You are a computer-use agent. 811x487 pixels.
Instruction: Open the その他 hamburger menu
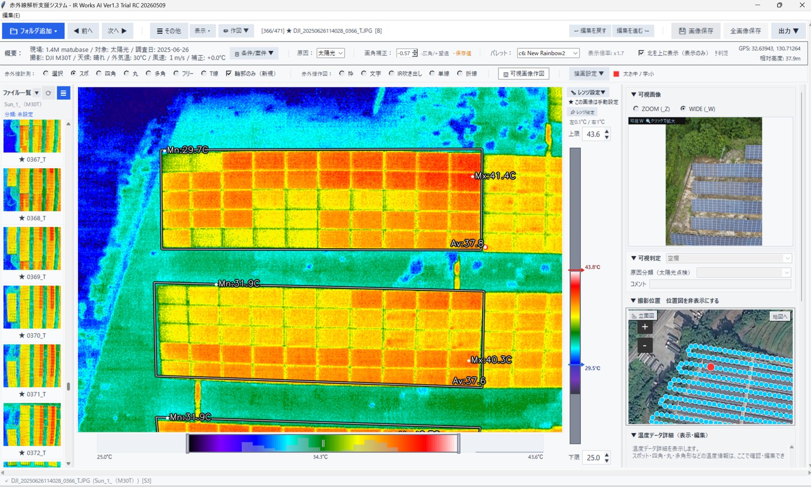point(169,31)
